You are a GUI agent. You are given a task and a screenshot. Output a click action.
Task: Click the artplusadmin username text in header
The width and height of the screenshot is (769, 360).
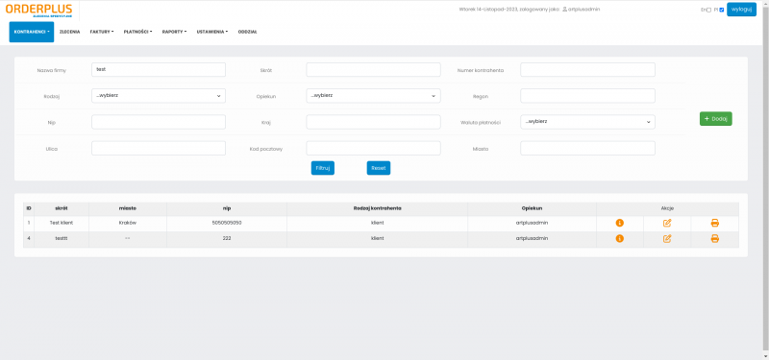584,10
